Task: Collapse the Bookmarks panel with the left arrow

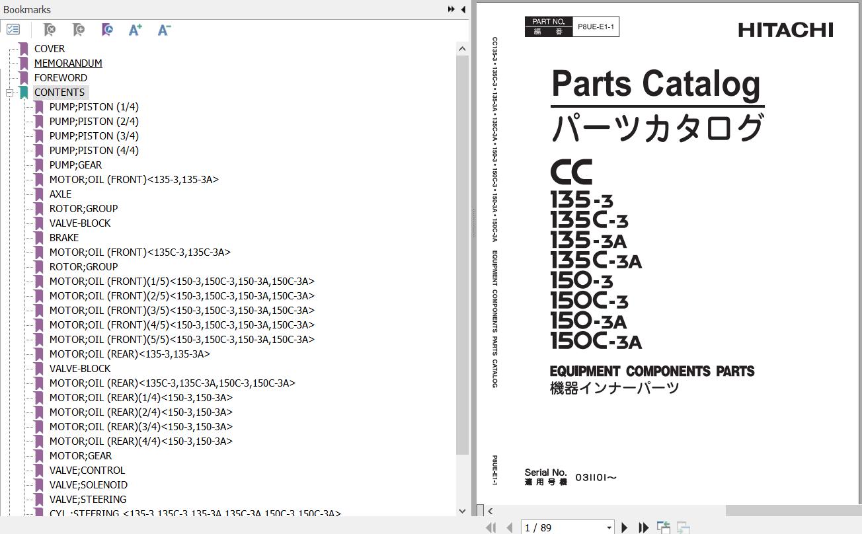Action: pos(463,9)
